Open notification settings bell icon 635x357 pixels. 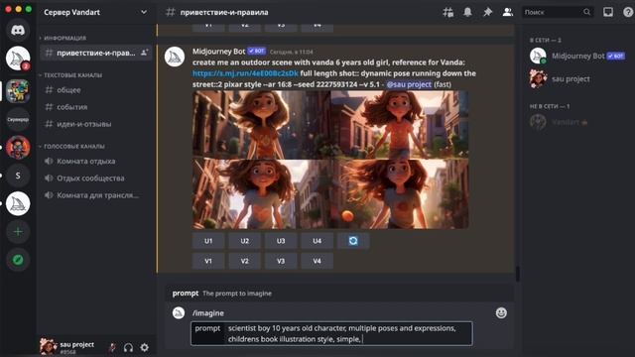click(467, 12)
